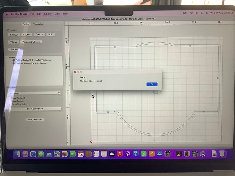Open Photos from the Dock

coord(65,154)
